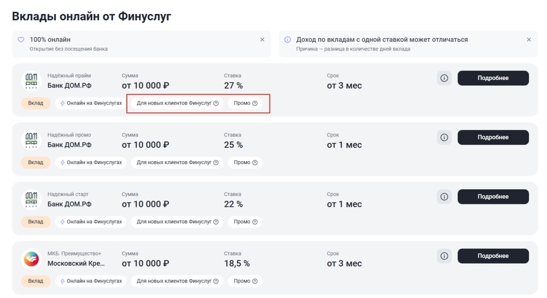This screenshot has width=547, height=298.
Task: Click question mark on Промо tag, 27% deposit
Action: (255, 103)
